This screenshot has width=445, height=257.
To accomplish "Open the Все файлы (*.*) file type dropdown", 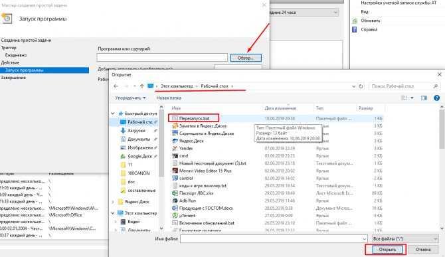I will [x=405, y=239].
